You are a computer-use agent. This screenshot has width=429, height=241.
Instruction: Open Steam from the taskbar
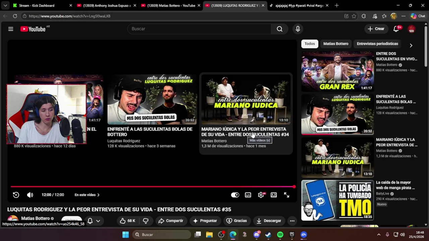click(x=268, y=235)
